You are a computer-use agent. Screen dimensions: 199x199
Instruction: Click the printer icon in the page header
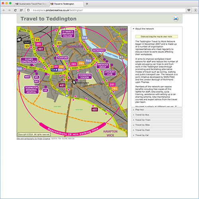[x=176, y=19]
